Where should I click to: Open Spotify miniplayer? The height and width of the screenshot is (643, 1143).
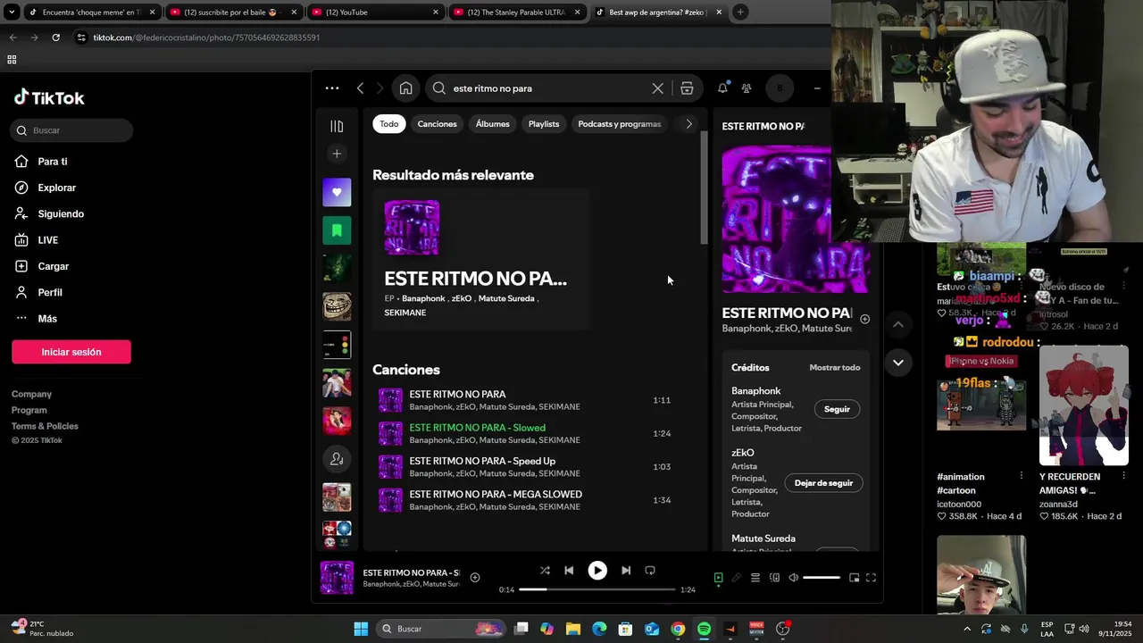tap(854, 578)
